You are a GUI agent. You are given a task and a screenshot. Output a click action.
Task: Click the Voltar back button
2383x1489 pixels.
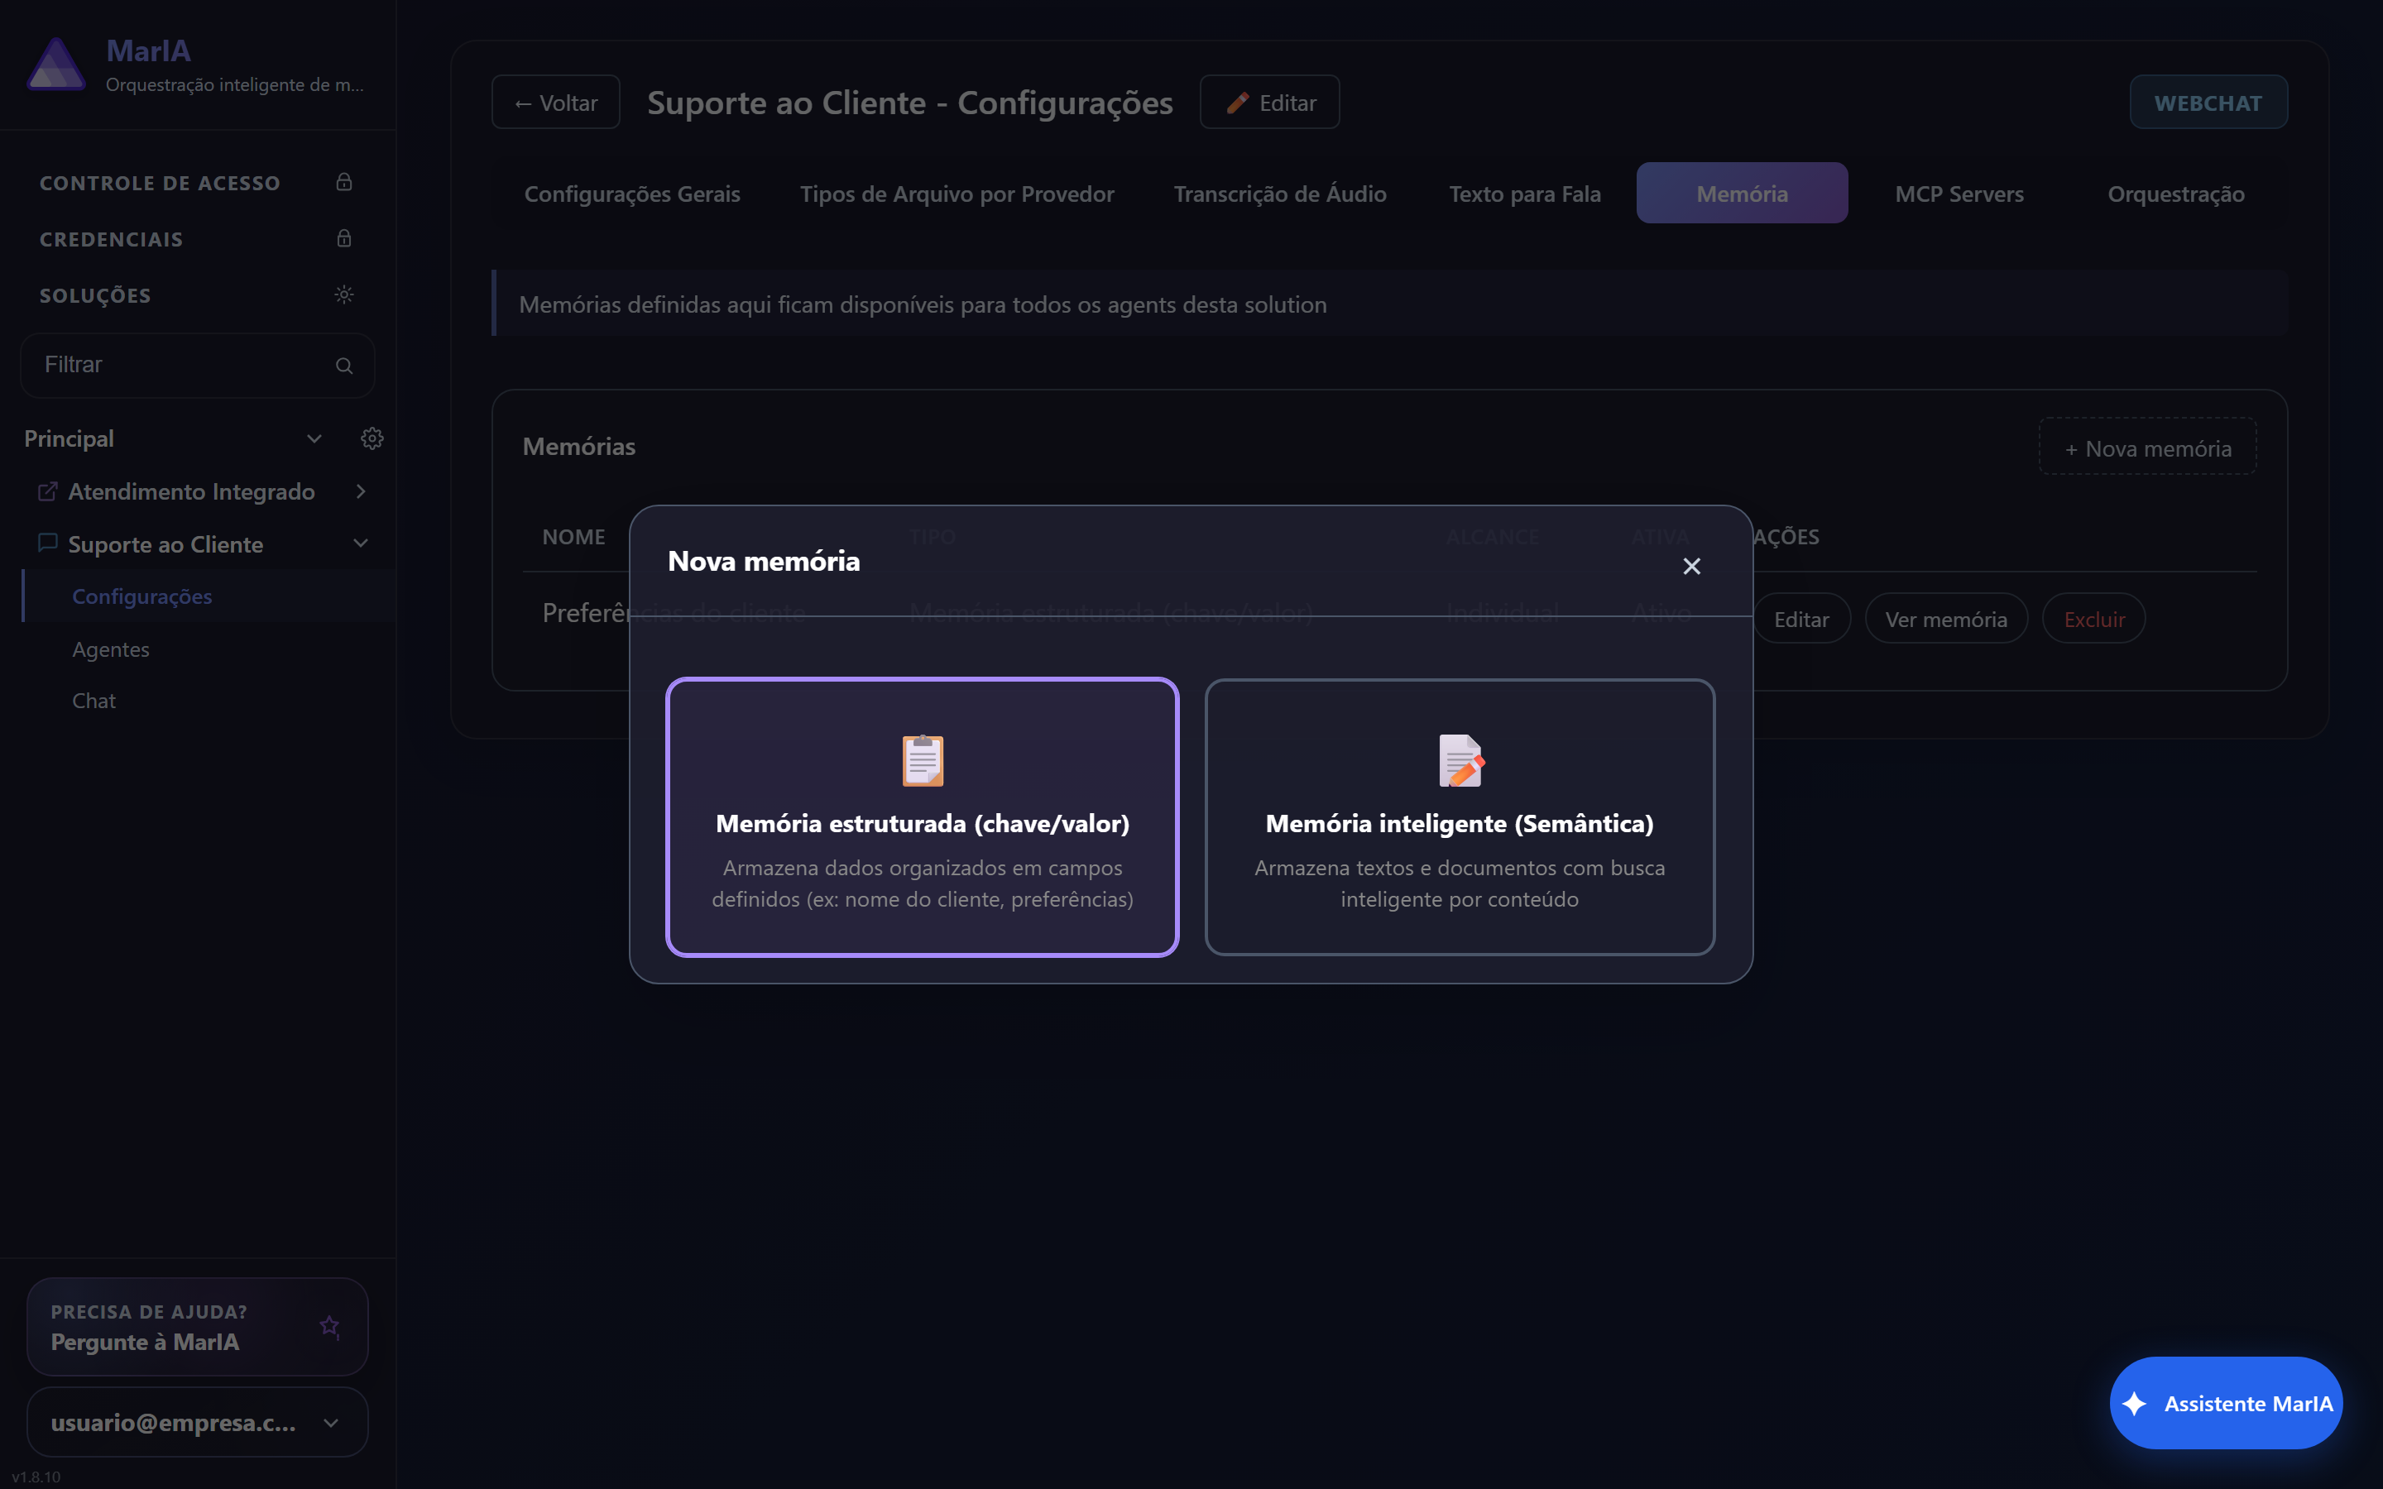coord(555,103)
